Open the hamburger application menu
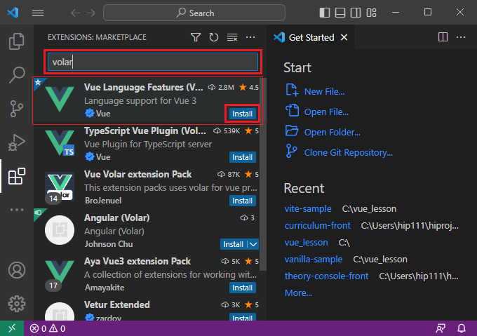The width and height of the screenshot is (477, 336). (x=38, y=13)
